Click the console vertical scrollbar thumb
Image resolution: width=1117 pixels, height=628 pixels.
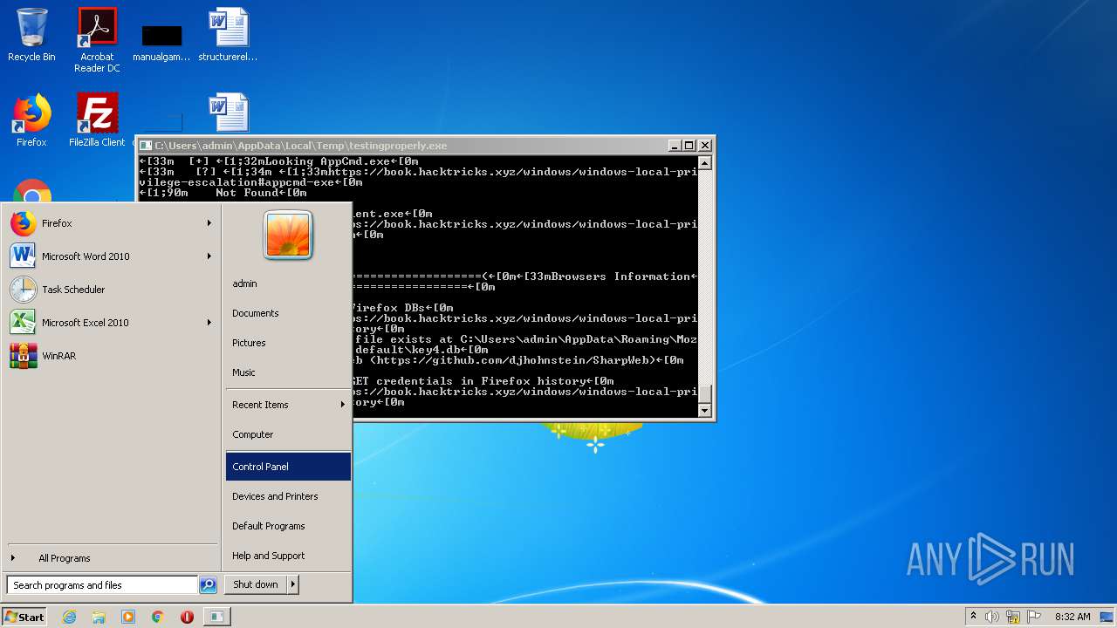click(x=705, y=394)
